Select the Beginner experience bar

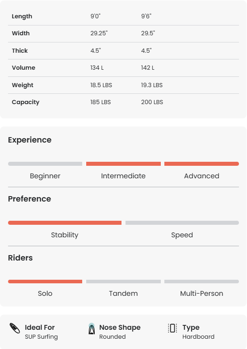point(45,164)
